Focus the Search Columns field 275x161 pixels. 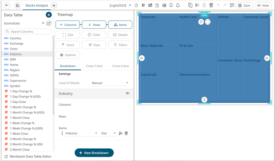pyautogui.click(x=28, y=31)
